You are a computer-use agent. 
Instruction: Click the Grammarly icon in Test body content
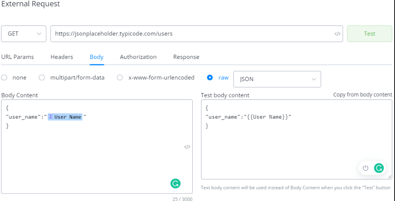[379, 168]
